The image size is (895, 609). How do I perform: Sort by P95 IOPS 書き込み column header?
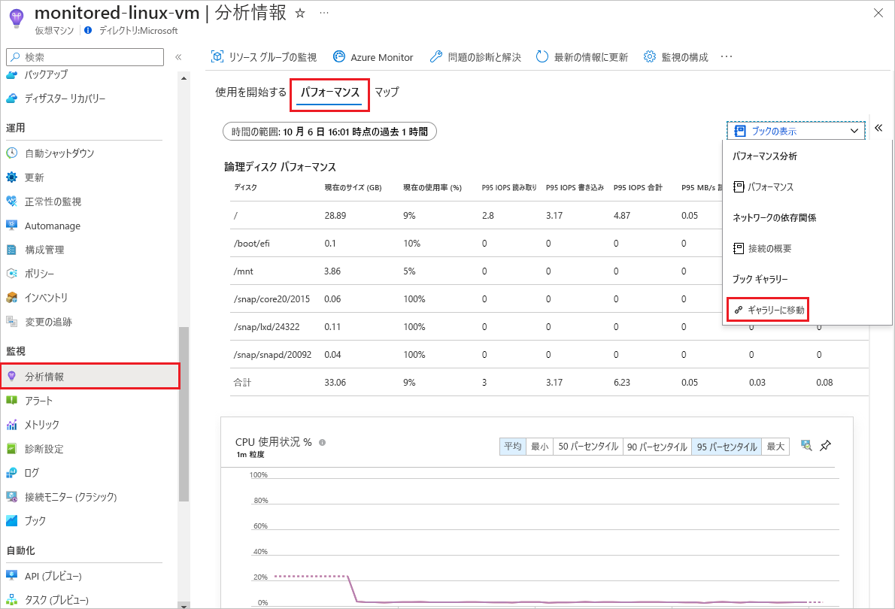tap(575, 187)
